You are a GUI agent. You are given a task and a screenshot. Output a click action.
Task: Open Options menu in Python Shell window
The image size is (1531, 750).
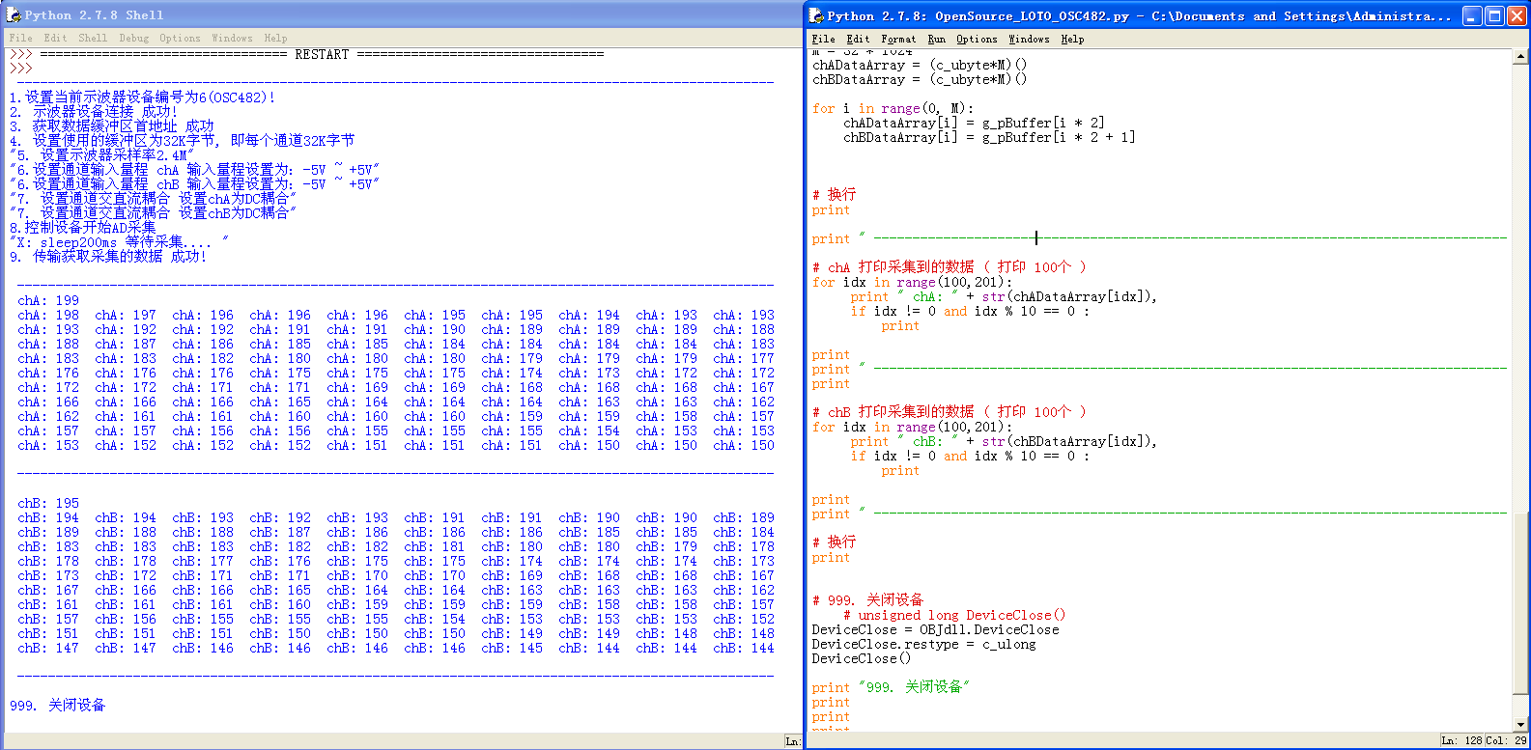tap(180, 39)
